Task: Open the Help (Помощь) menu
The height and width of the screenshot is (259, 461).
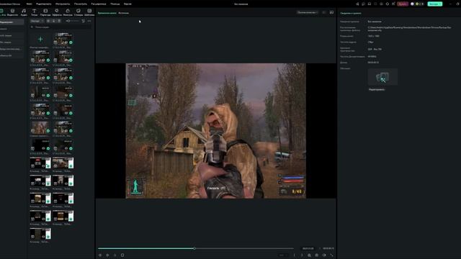Action: pos(115,4)
